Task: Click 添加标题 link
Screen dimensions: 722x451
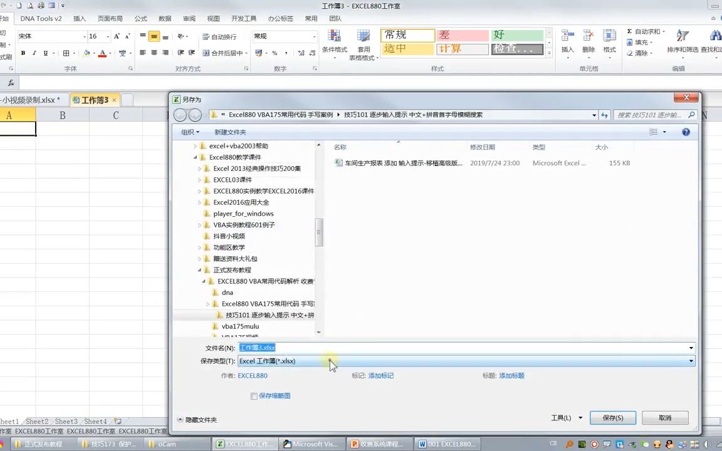Action: click(x=511, y=376)
